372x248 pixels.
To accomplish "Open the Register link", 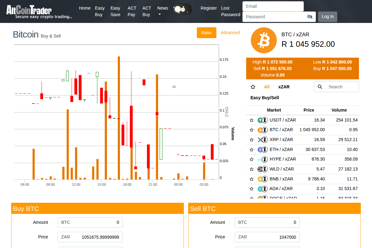I will 209,8.
